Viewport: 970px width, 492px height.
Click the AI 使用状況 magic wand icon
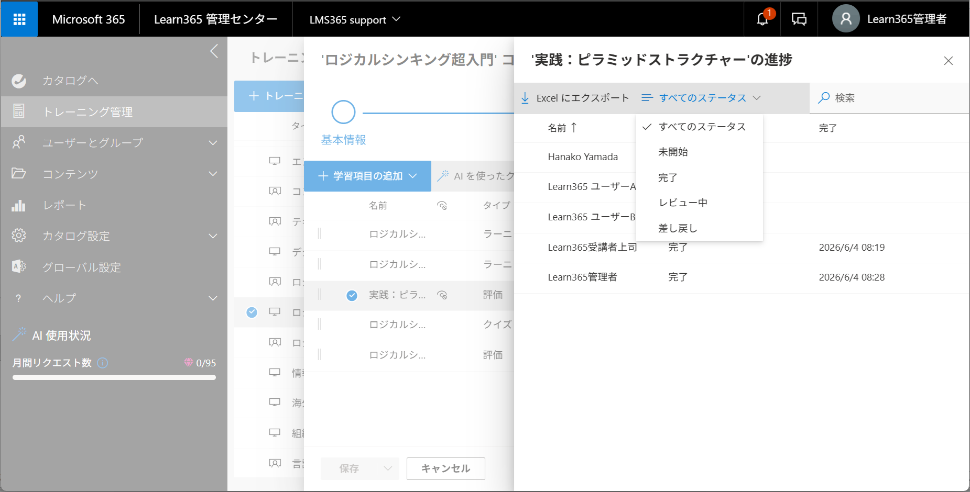pyautogui.click(x=19, y=334)
